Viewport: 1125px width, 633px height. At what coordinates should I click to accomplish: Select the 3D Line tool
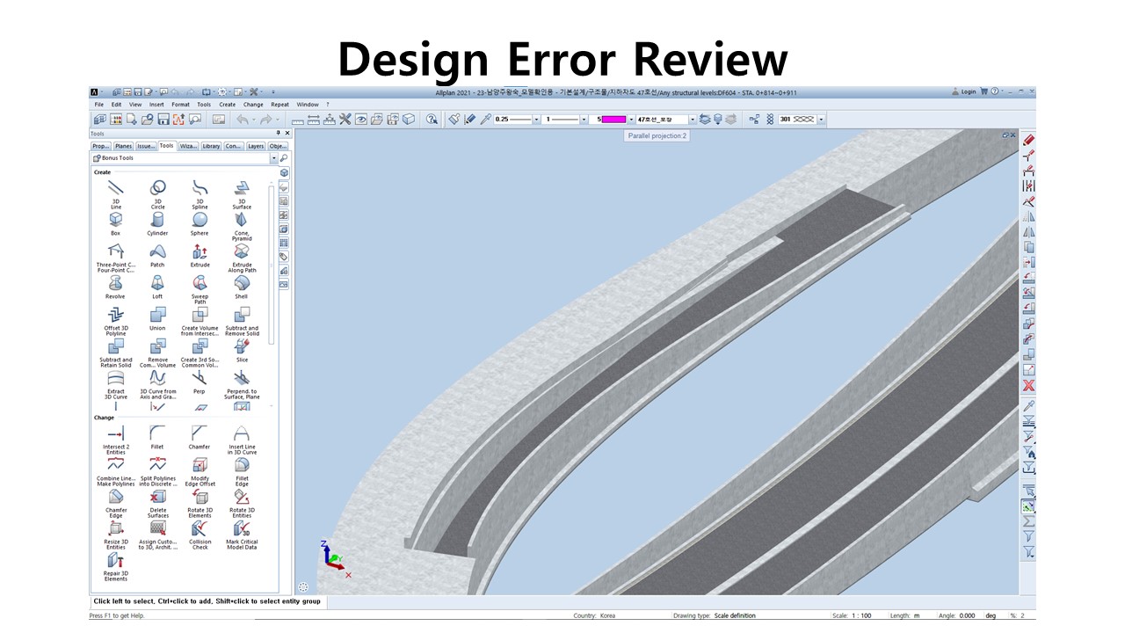pos(116,190)
